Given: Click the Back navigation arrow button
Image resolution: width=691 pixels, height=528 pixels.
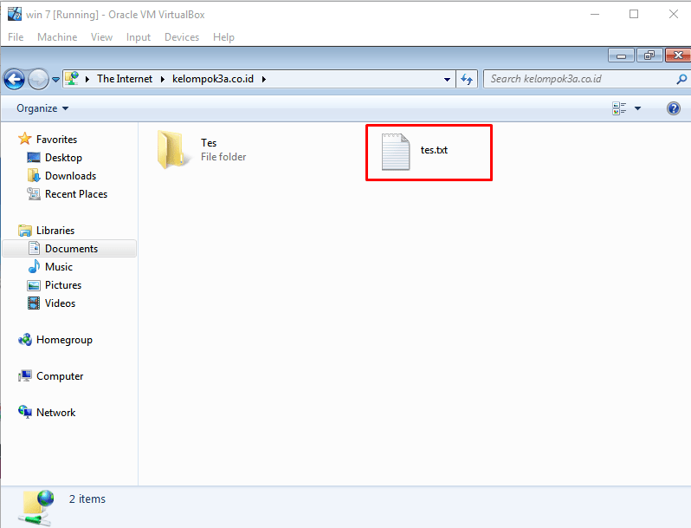Looking at the screenshot, I should click(x=14, y=79).
